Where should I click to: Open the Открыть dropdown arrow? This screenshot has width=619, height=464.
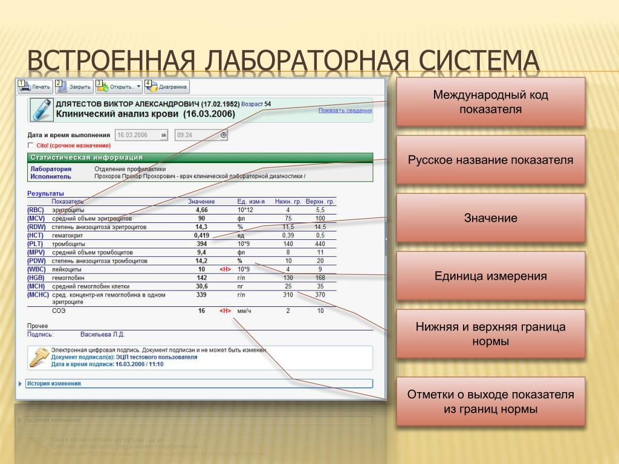tap(138, 86)
